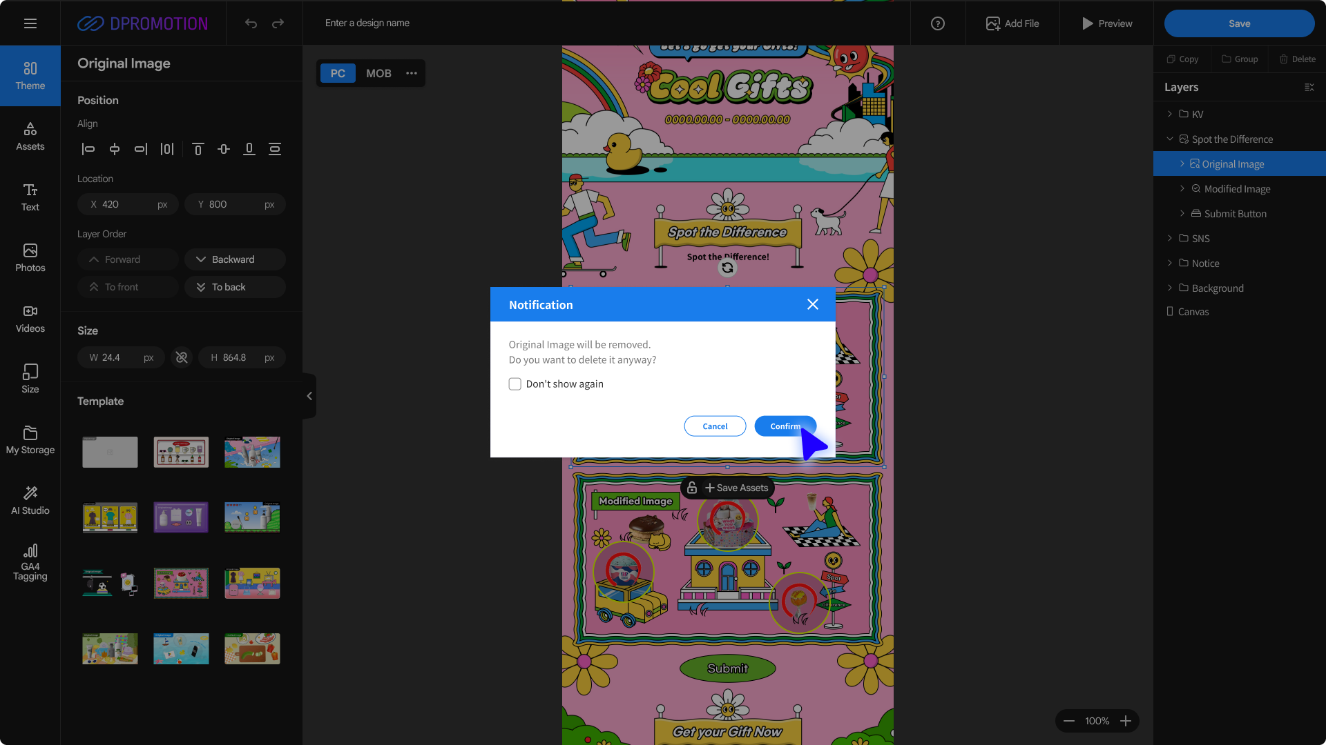Click the hamburger menu icon
Viewport: 1326px width, 745px height.
pos(30,23)
